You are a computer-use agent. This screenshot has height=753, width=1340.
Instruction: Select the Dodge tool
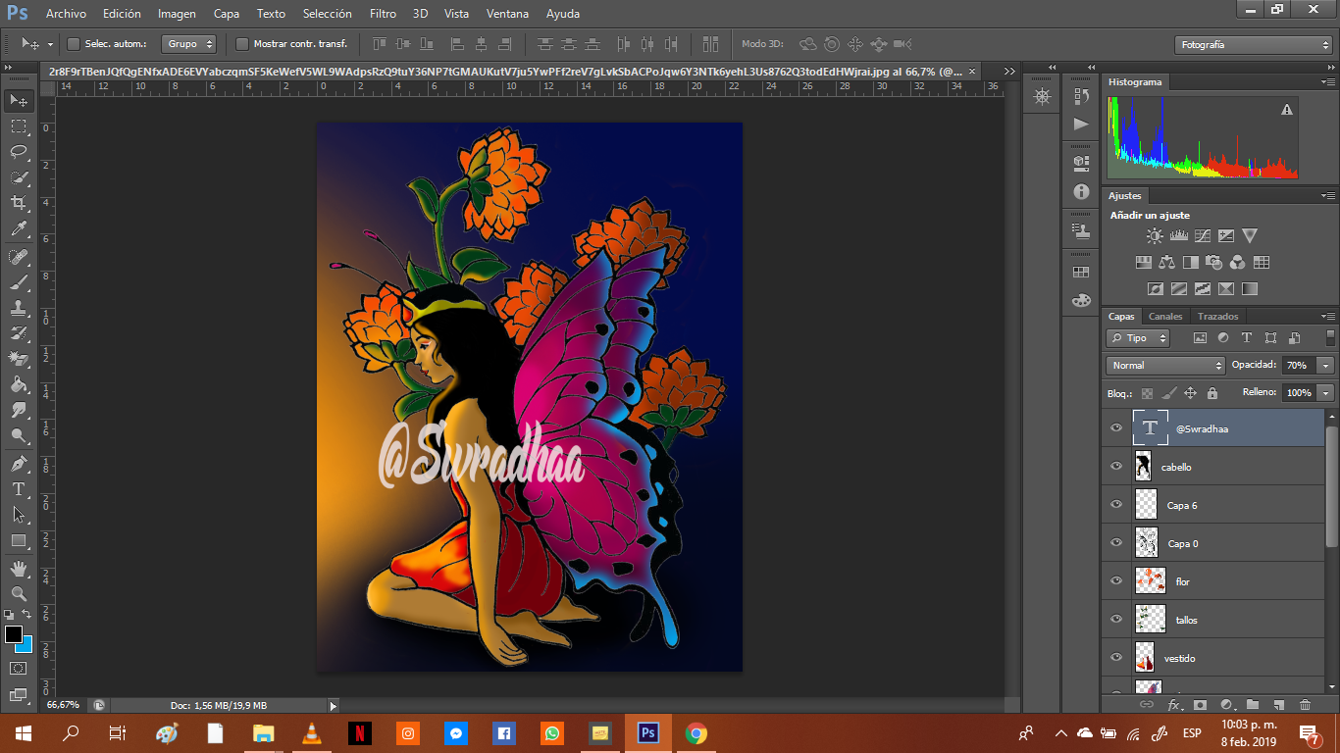(19, 435)
